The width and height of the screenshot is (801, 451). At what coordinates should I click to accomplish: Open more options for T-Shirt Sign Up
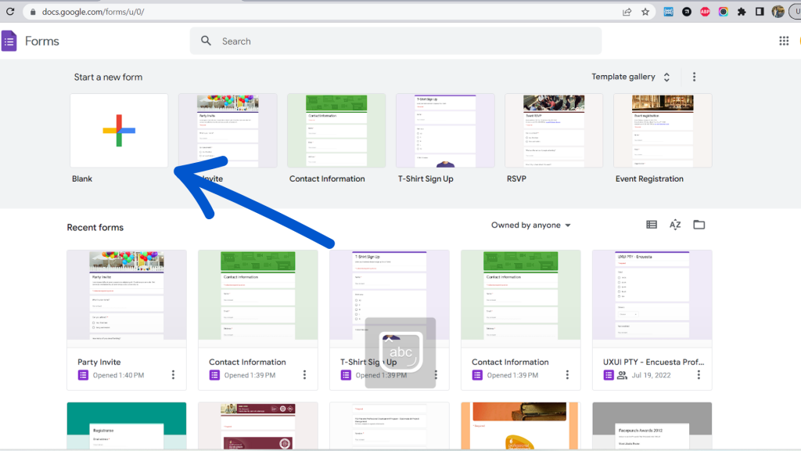tap(436, 374)
